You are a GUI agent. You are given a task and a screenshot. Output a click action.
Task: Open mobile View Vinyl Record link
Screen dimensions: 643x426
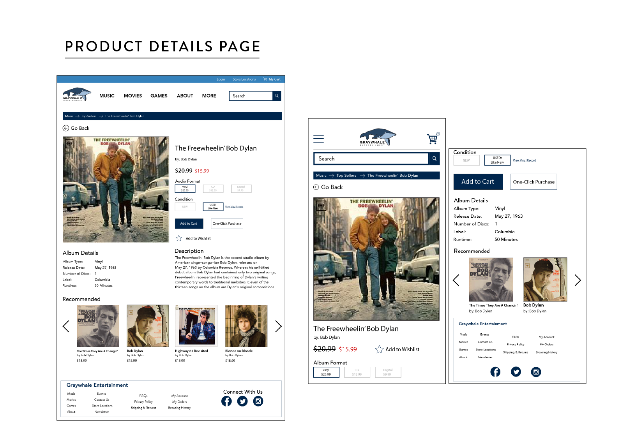525,160
